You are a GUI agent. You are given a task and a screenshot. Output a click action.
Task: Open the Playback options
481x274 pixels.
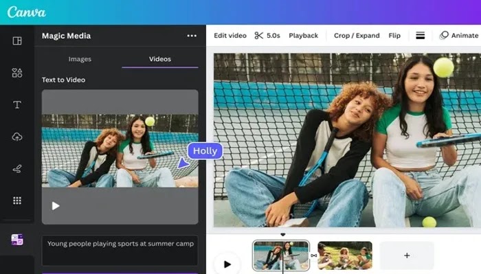pos(304,36)
